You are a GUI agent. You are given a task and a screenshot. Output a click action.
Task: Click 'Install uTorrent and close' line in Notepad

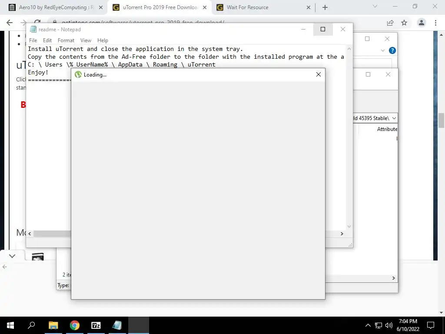click(135, 49)
